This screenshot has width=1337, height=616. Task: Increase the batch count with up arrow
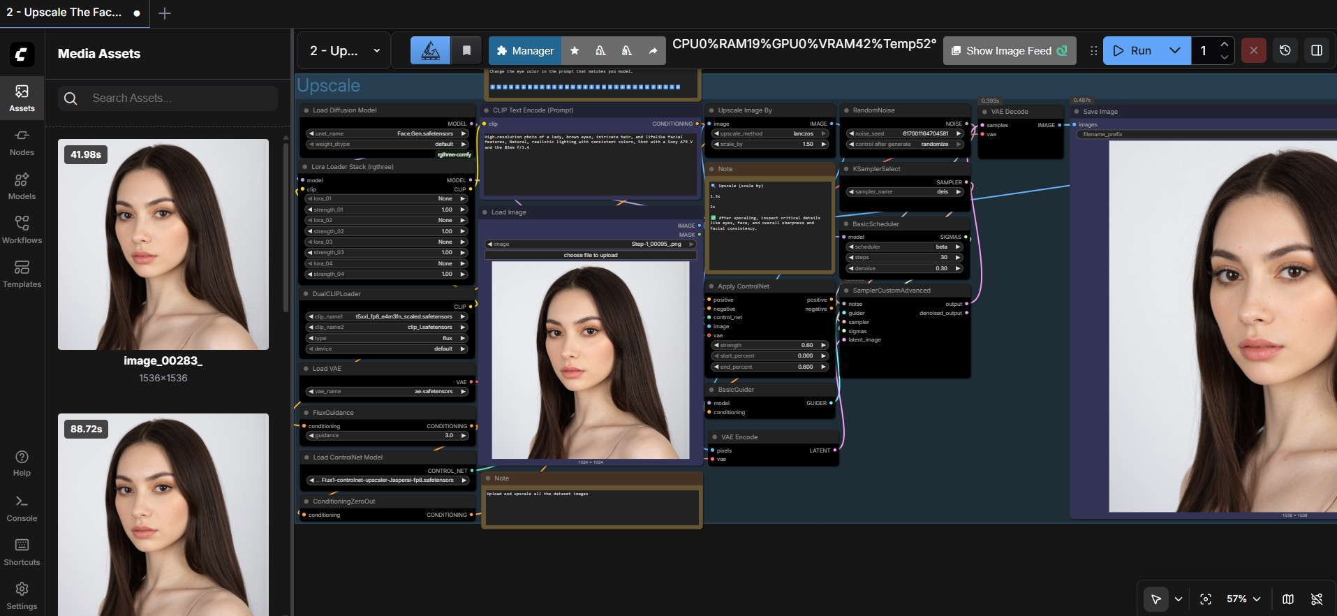point(1224,44)
